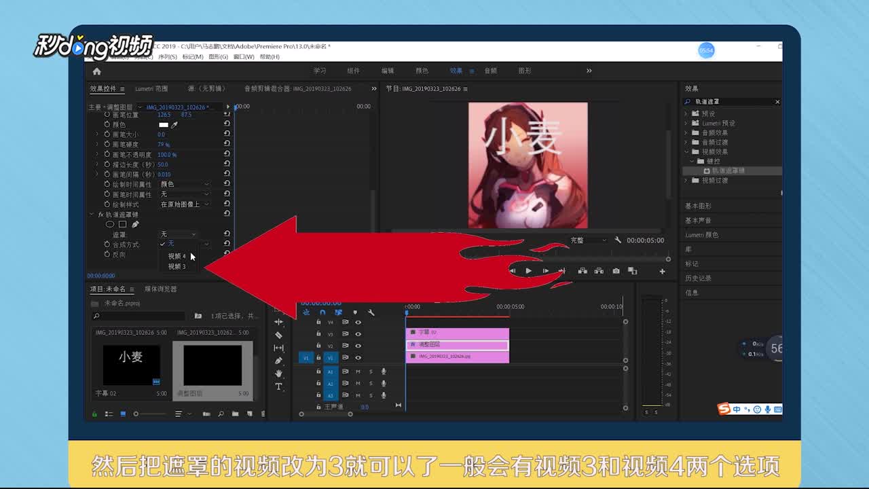
Task: Switch to the 音频 workspace tab
Action: pos(490,71)
